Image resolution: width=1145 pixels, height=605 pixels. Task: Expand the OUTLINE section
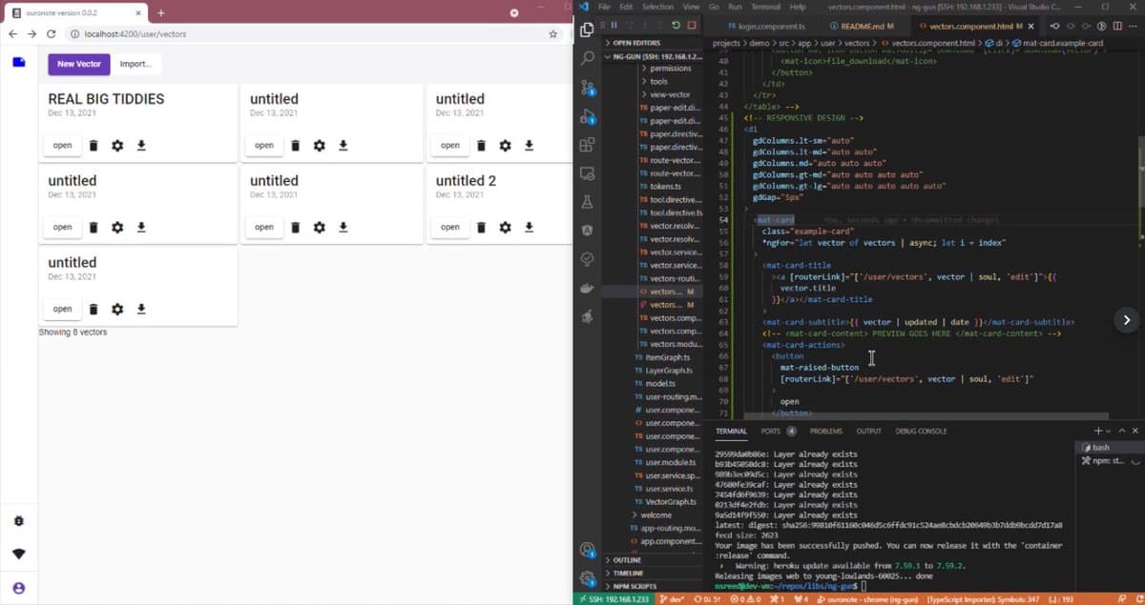coord(627,560)
